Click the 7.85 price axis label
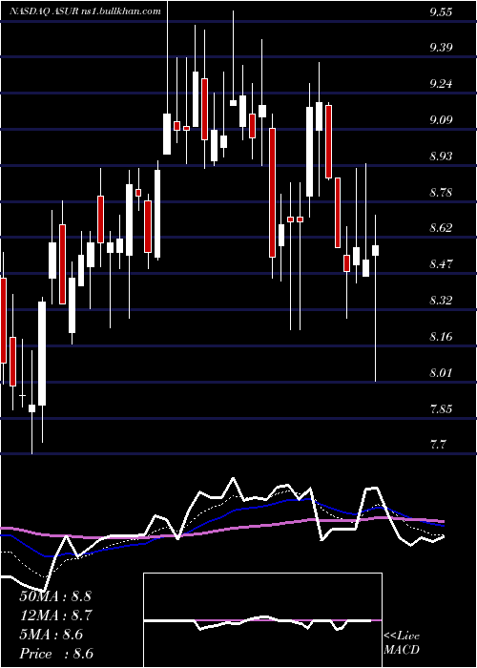 click(x=441, y=409)
